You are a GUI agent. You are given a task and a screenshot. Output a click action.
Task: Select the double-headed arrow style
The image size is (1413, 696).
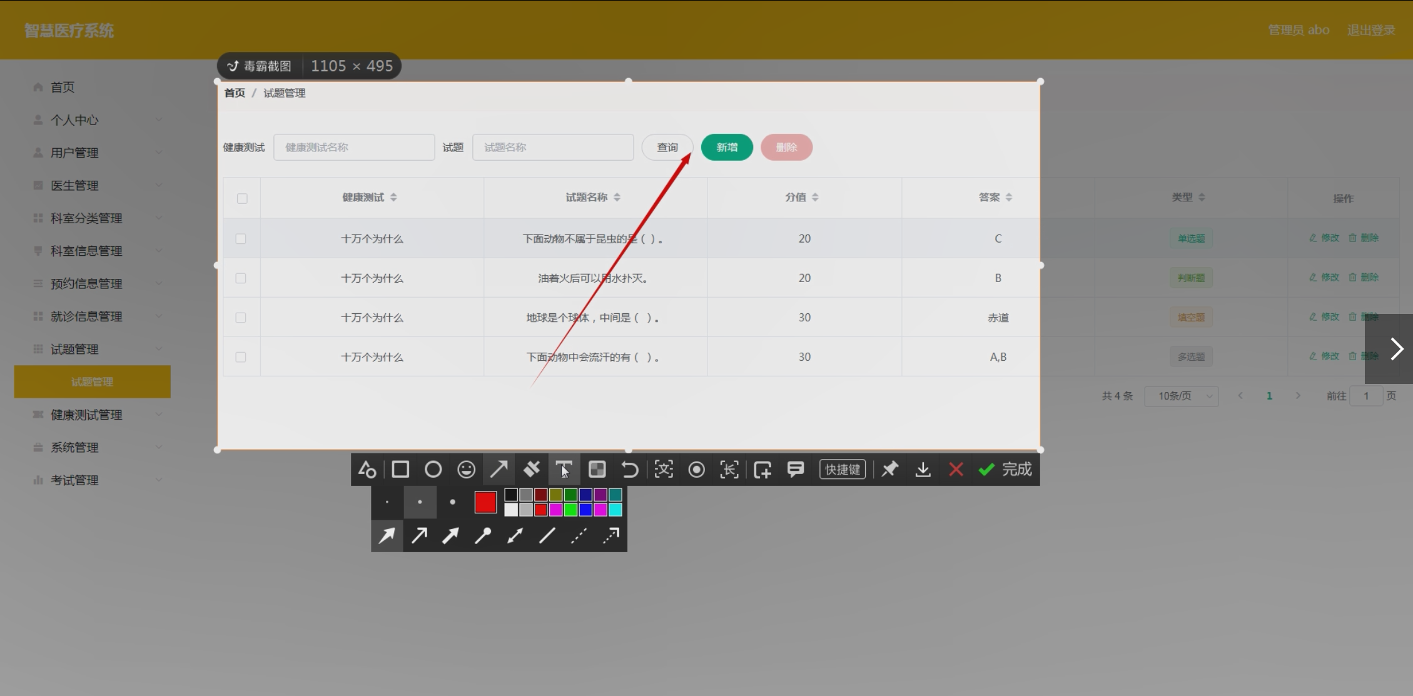click(515, 535)
